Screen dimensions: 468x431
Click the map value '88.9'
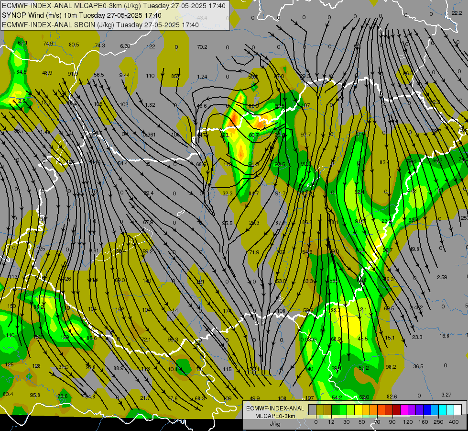[x=119, y=368]
